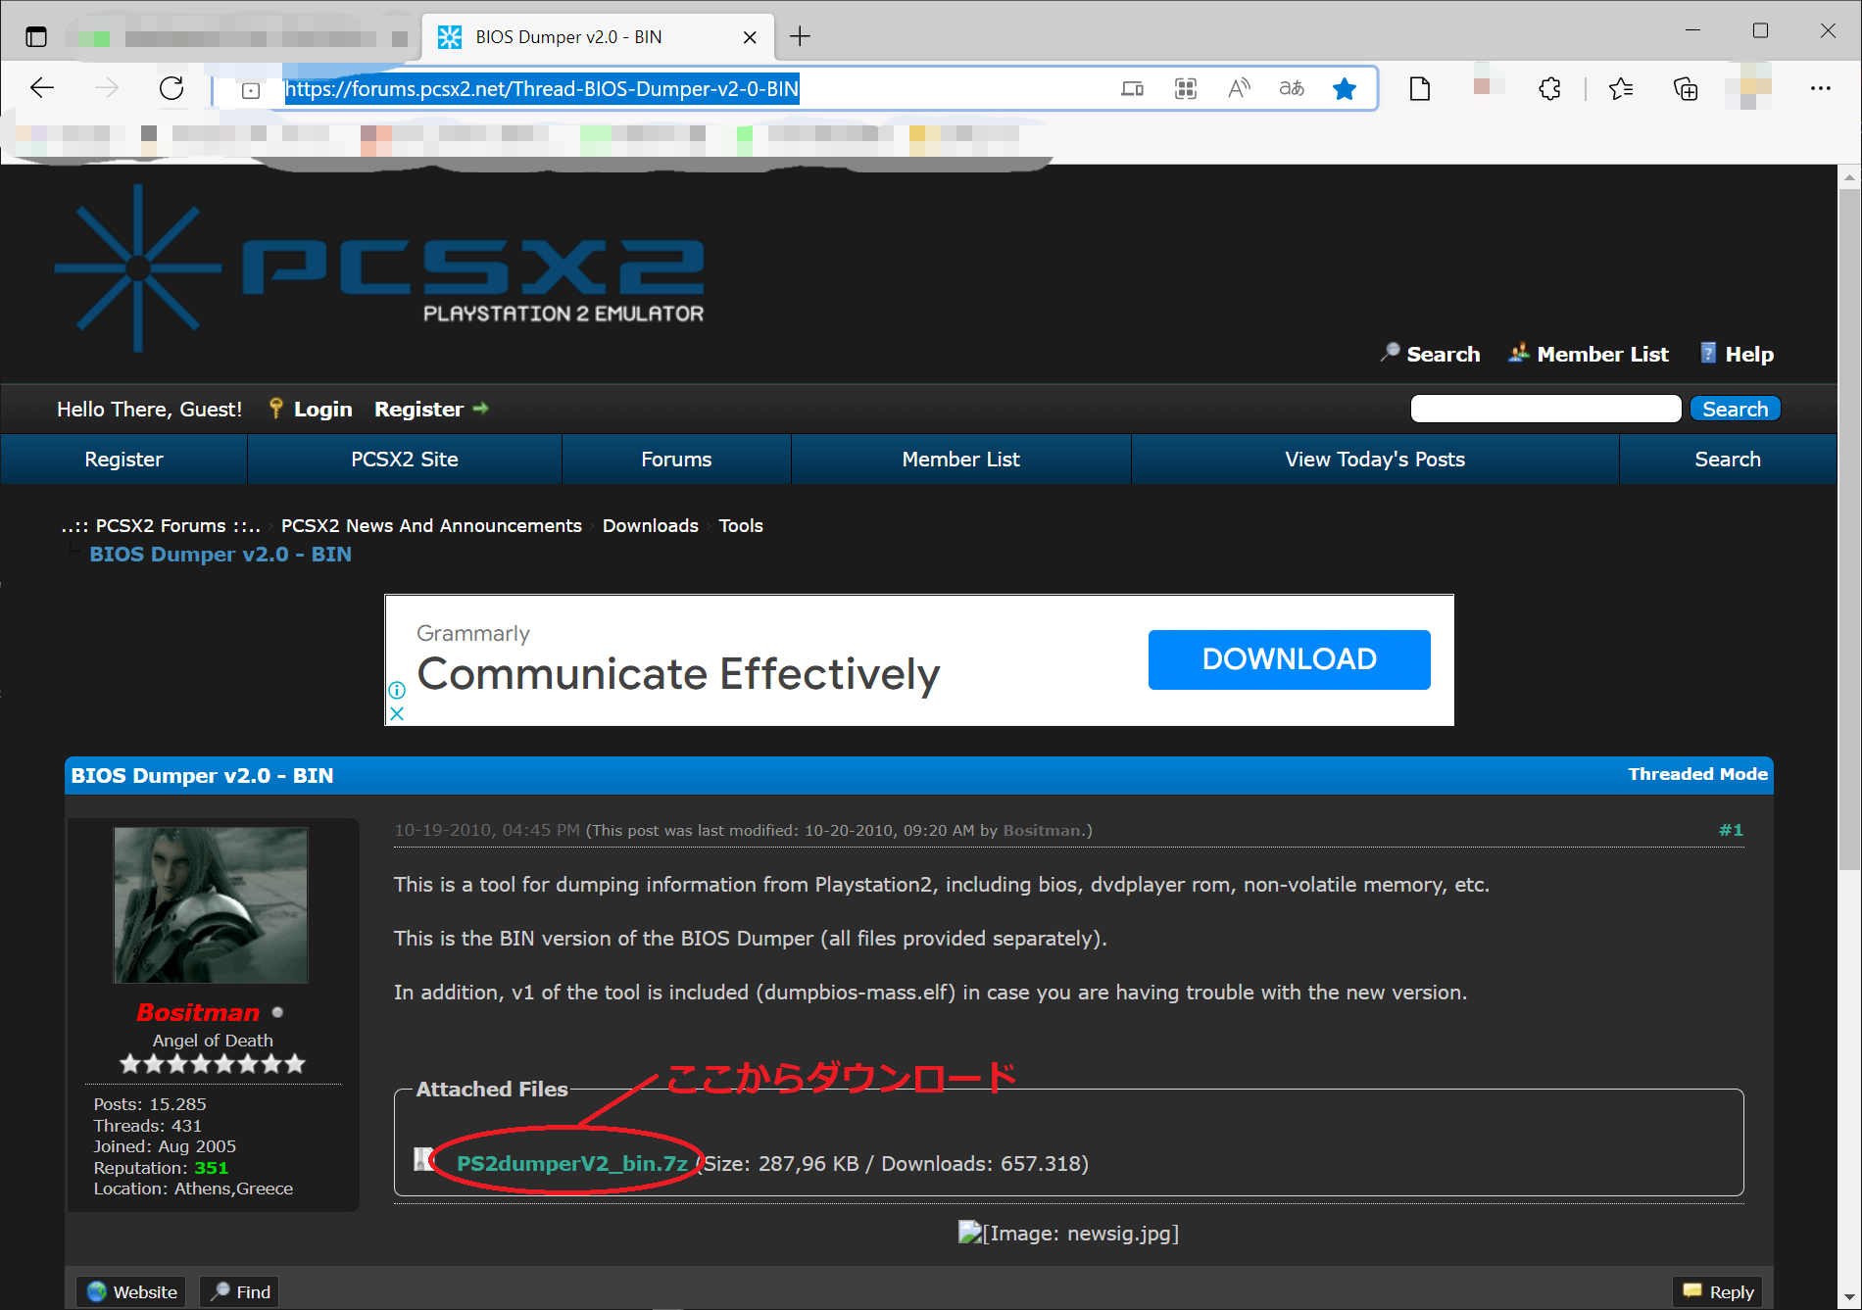Click the Reply button
This screenshot has height=1310, width=1862.
click(1718, 1292)
